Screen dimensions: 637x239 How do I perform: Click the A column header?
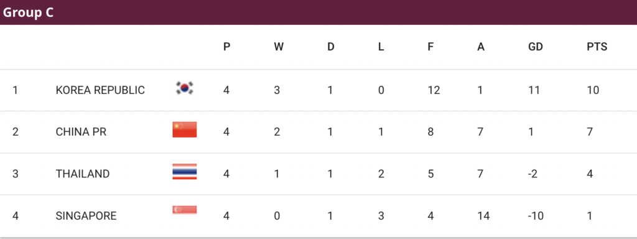(x=481, y=47)
